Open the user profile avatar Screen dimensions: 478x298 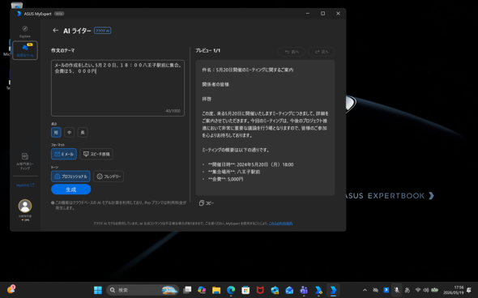(x=25, y=206)
